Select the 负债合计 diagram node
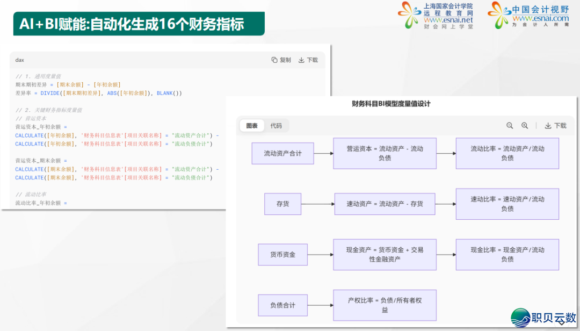580x331 pixels. [282, 305]
